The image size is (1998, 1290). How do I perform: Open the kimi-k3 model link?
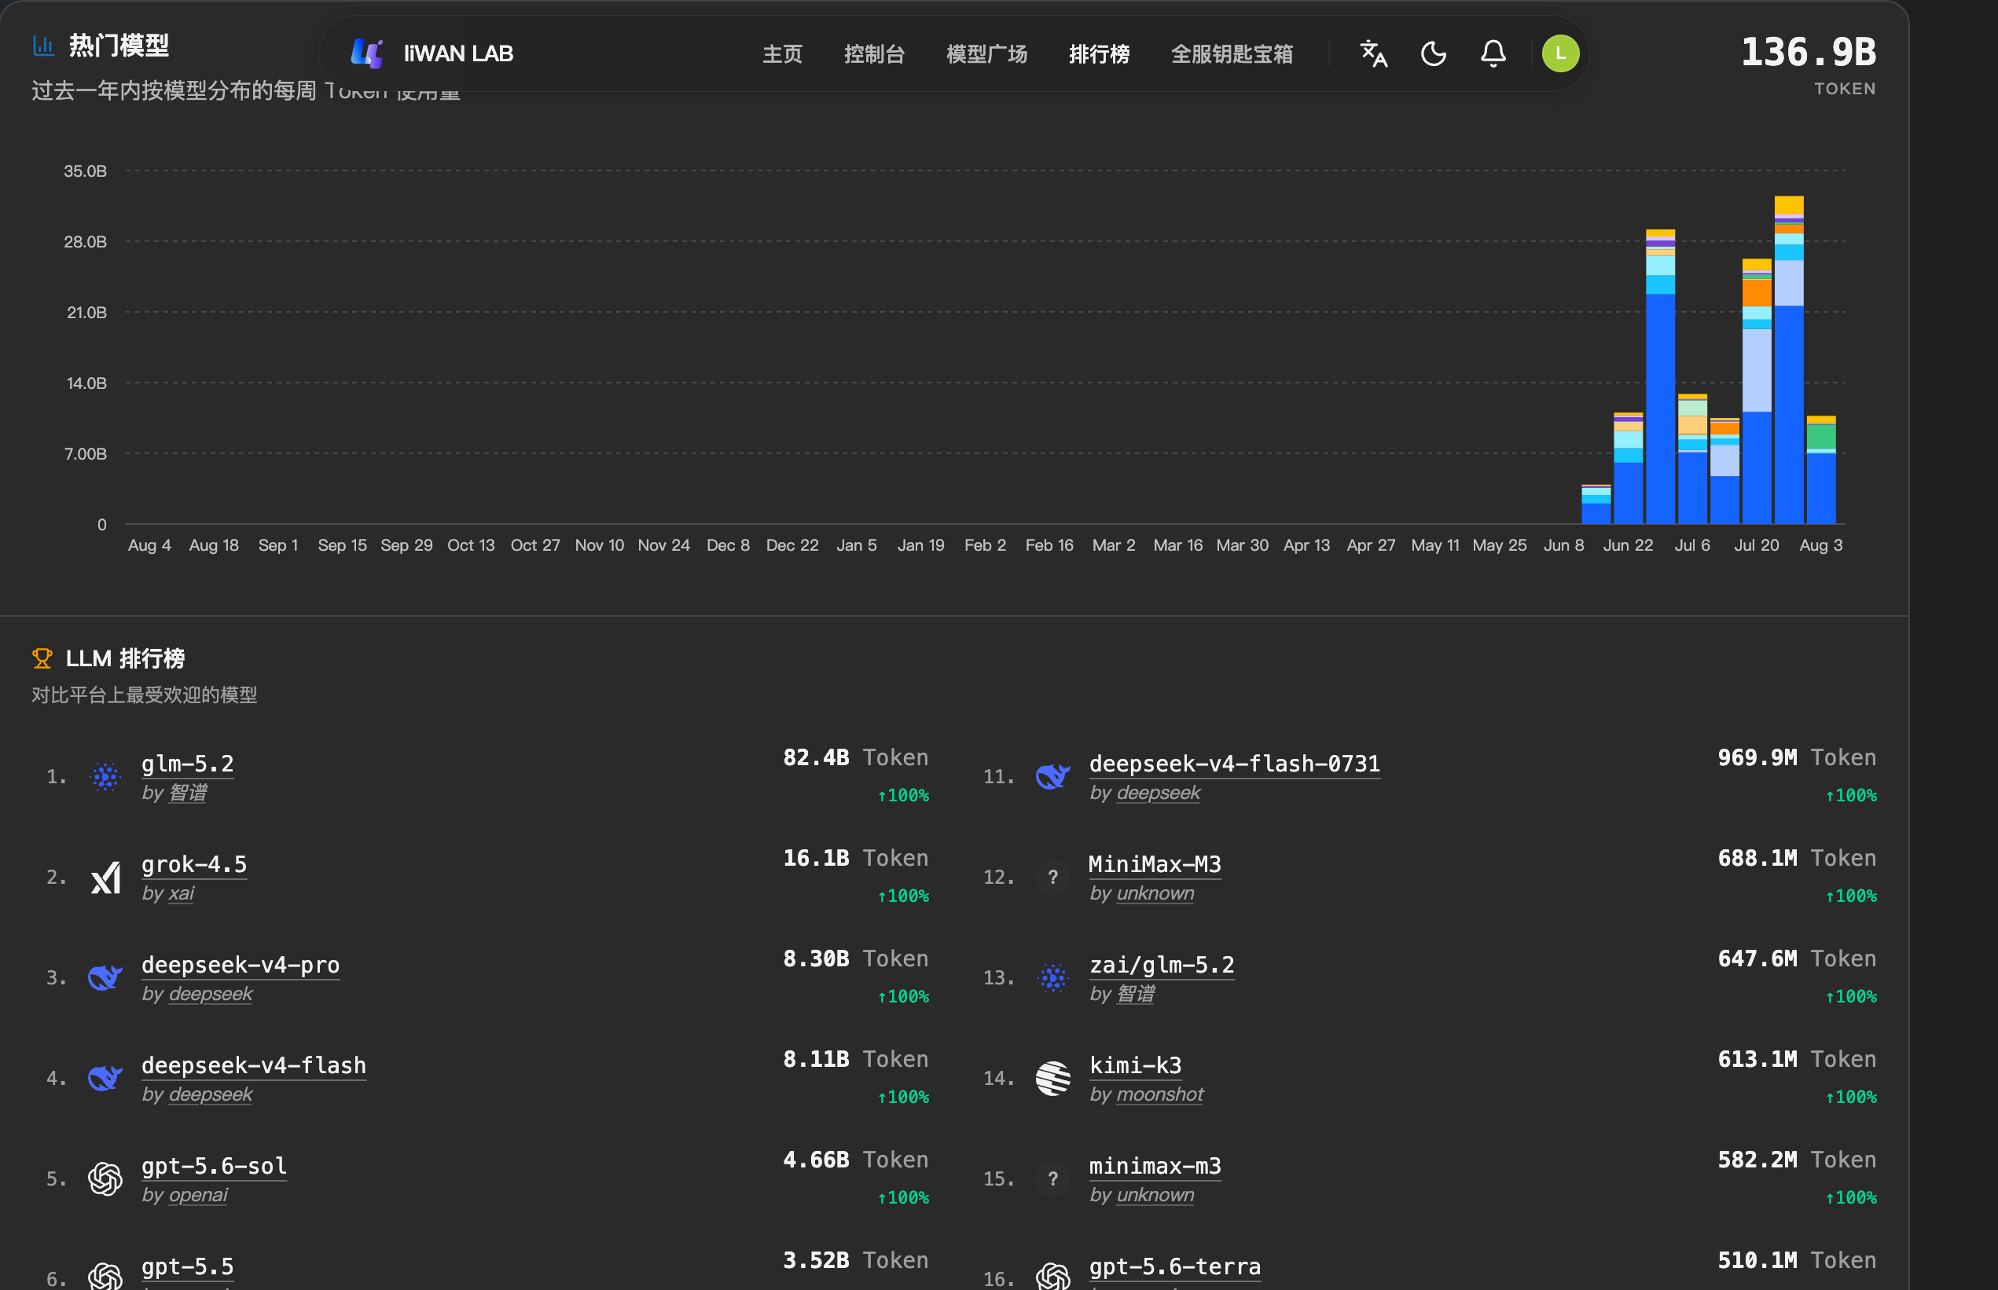(1136, 1065)
